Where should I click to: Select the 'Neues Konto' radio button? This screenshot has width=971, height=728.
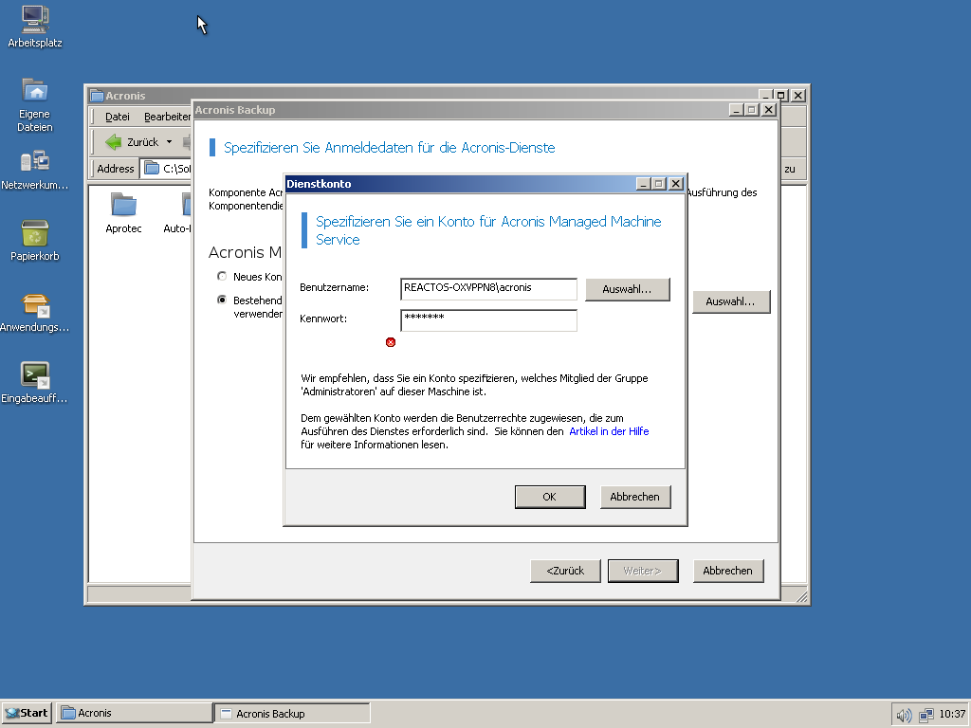point(222,277)
